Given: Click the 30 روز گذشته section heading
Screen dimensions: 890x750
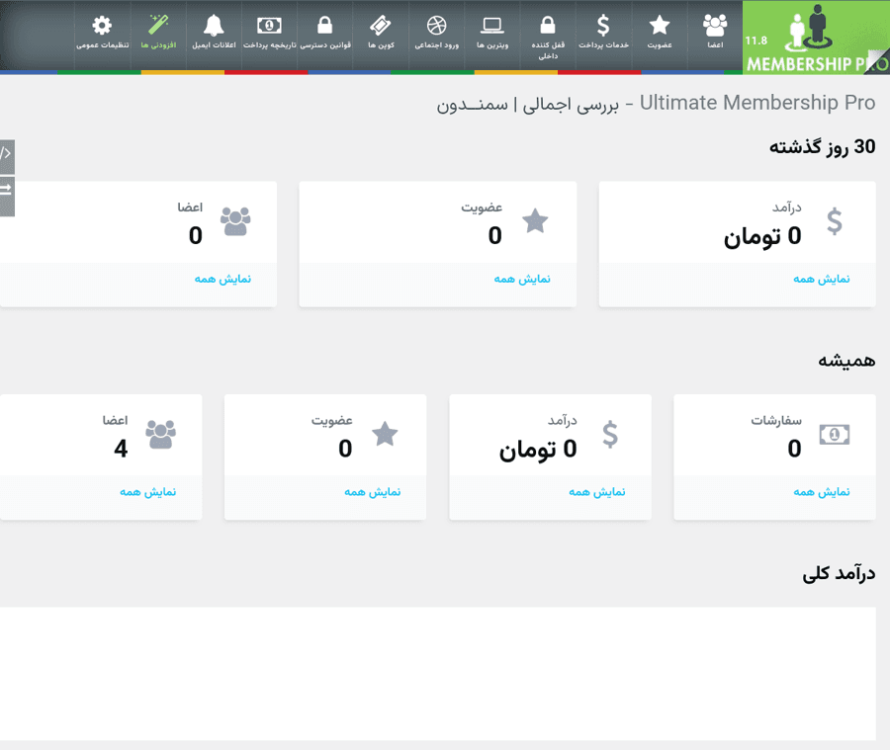Looking at the screenshot, I should pyautogui.click(x=822, y=147).
